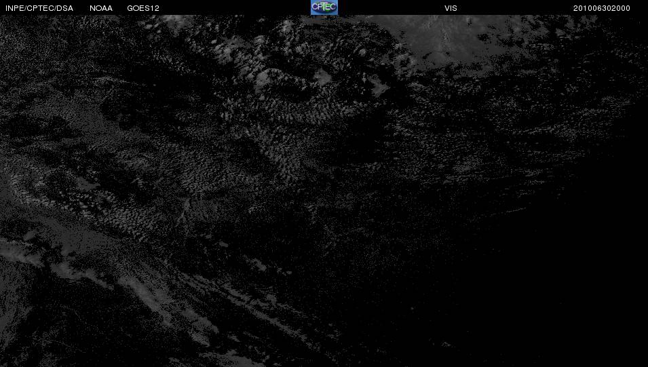Click the NOAA label in the header
Image resolution: width=648 pixels, height=367 pixels.
(101, 8)
